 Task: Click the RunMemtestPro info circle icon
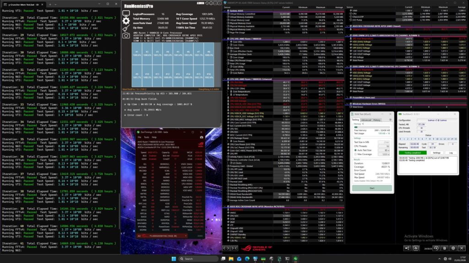click(211, 3)
